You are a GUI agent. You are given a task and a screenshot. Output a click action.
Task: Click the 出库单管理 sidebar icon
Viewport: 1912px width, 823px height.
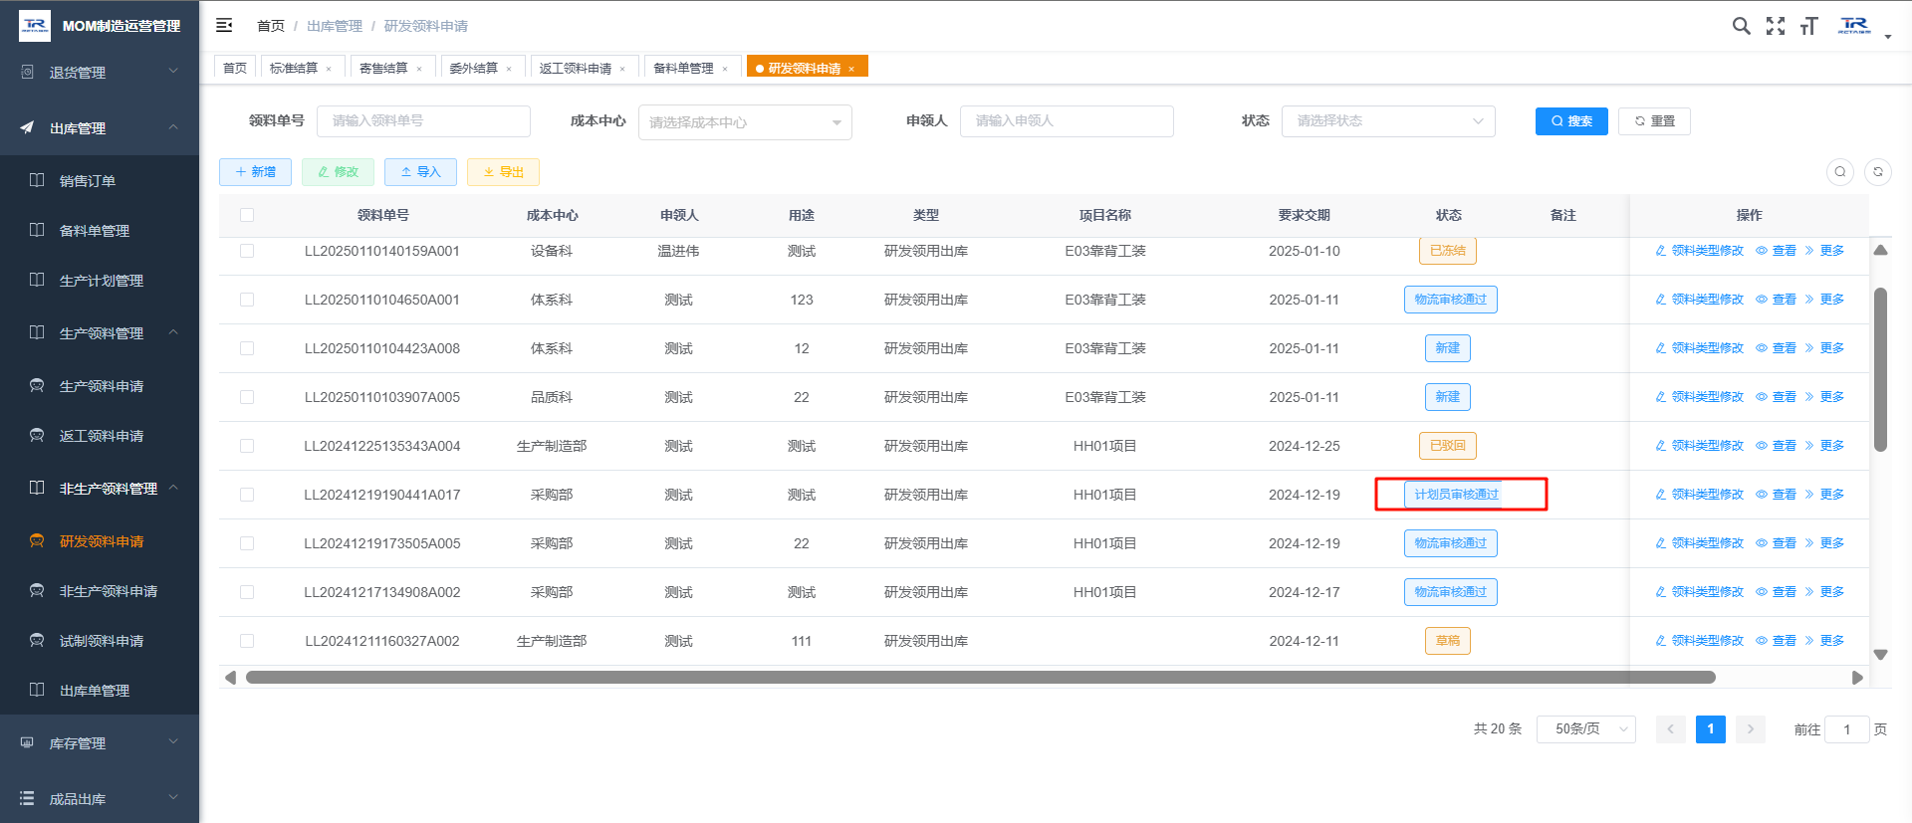pyautogui.click(x=37, y=690)
